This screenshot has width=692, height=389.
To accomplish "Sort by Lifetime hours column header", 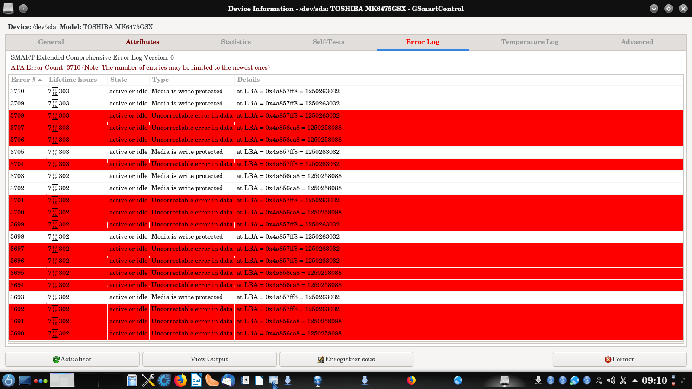I will (x=77, y=80).
